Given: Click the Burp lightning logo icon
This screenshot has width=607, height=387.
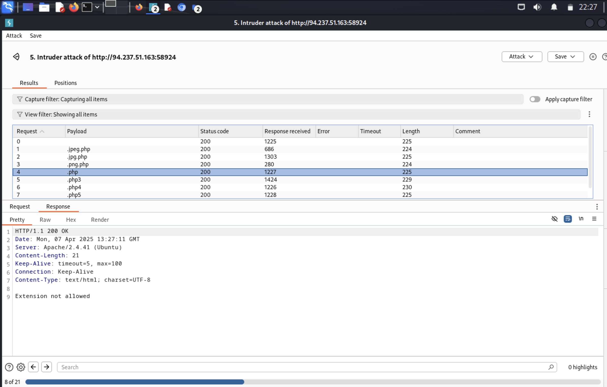Looking at the screenshot, I should coord(9,23).
